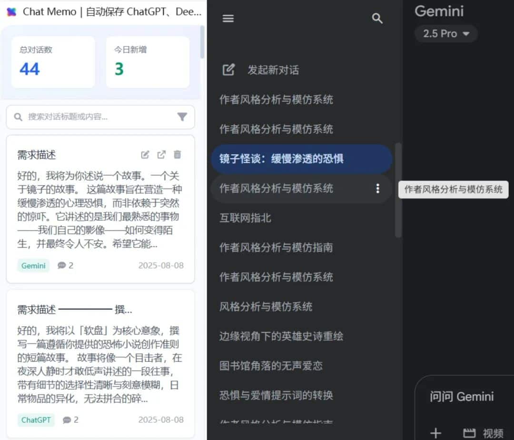Click the 发起新对话 button
Image resolution: width=514 pixels, height=440 pixels.
273,70
